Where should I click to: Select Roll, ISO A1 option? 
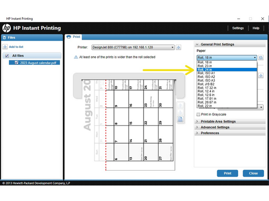(227, 73)
